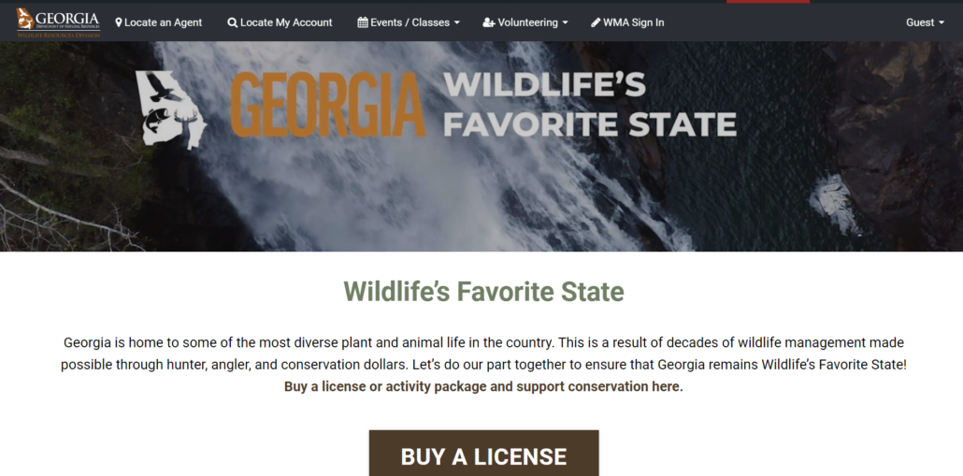Click the Georgia DNR logo in navbar

click(58, 22)
